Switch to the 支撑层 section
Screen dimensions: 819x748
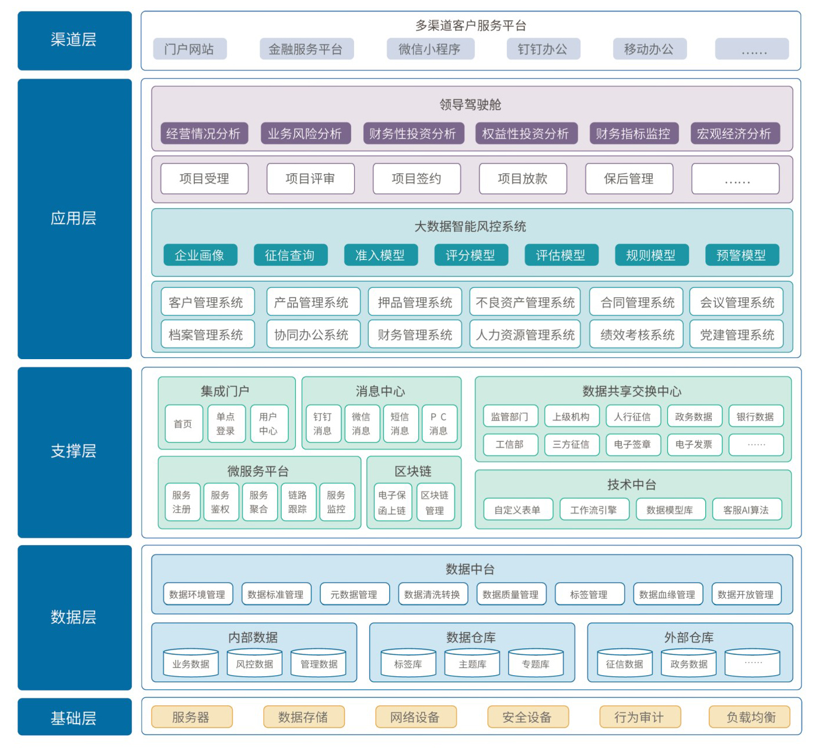pyautogui.click(x=75, y=452)
